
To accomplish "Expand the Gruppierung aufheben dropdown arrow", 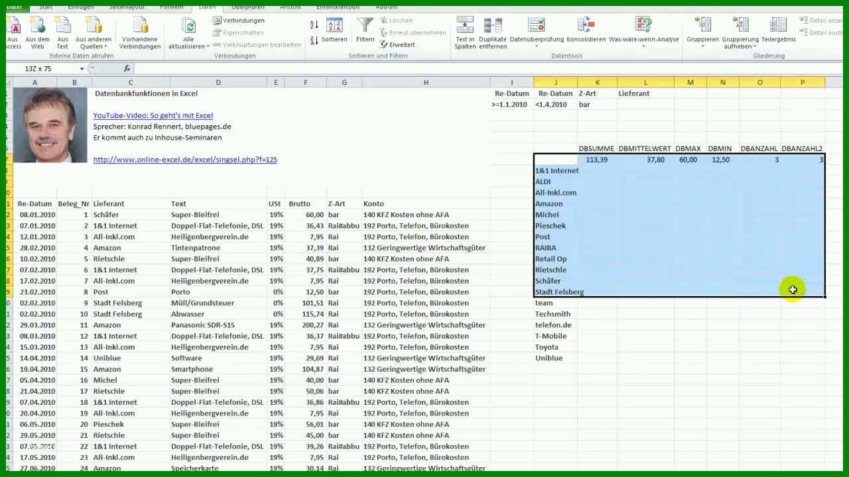I will point(755,46).
